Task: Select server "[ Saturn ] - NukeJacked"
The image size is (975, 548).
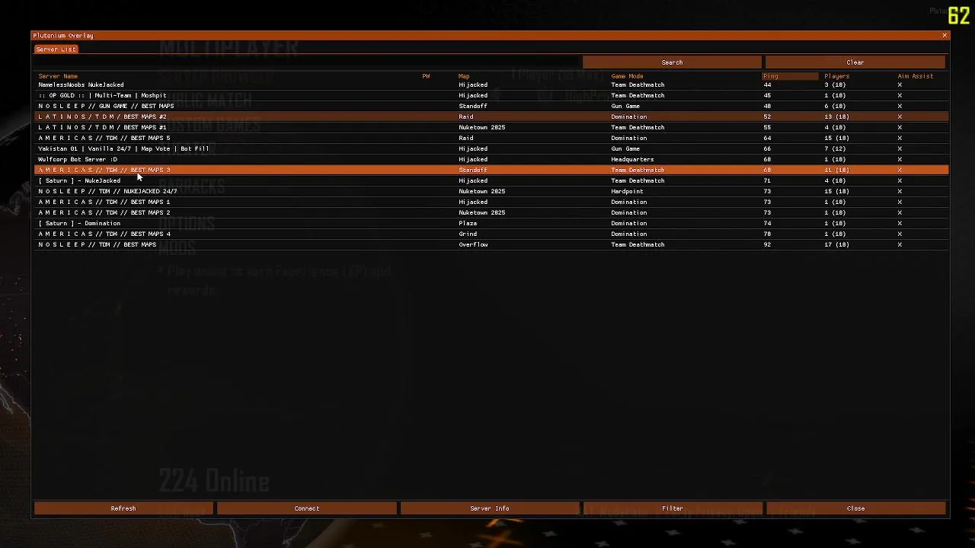Action: point(491,180)
